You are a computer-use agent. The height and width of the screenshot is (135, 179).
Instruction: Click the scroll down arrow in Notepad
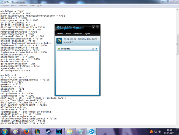pos(177,123)
